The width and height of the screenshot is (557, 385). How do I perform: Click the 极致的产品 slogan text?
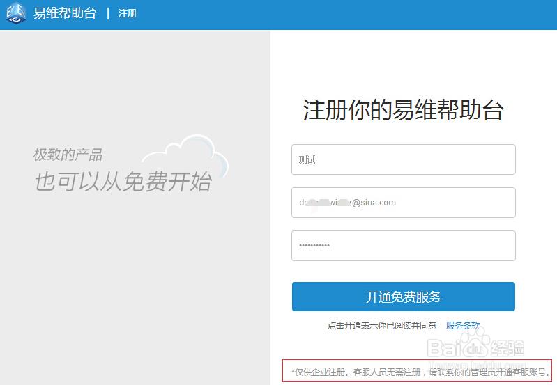click(x=68, y=155)
